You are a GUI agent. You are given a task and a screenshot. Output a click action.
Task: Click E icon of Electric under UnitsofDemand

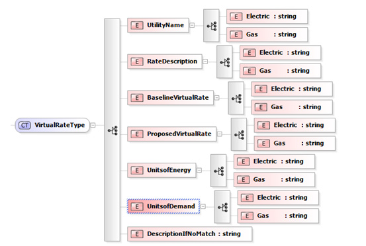coord(247,198)
